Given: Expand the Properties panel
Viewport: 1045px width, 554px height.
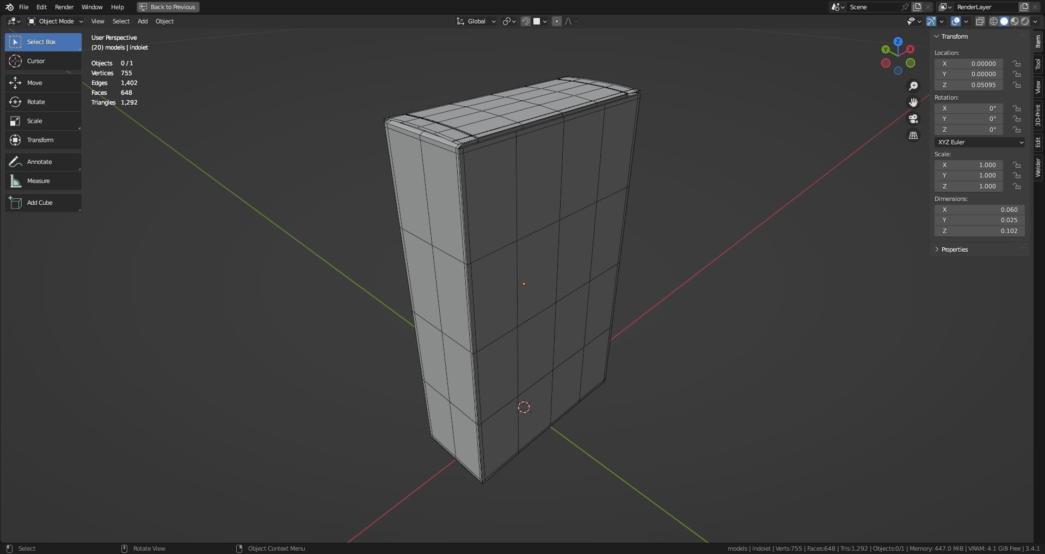Looking at the screenshot, I should [x=937, y=249].
